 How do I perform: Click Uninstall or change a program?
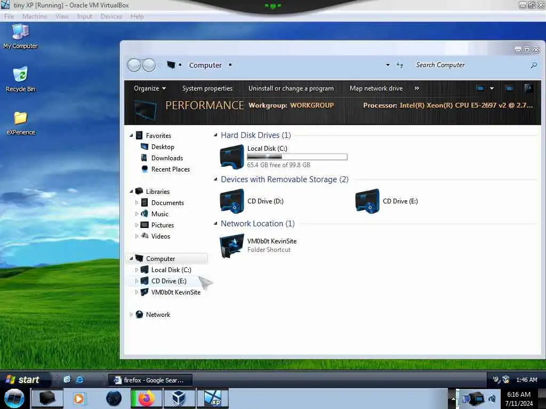[291, 88]
